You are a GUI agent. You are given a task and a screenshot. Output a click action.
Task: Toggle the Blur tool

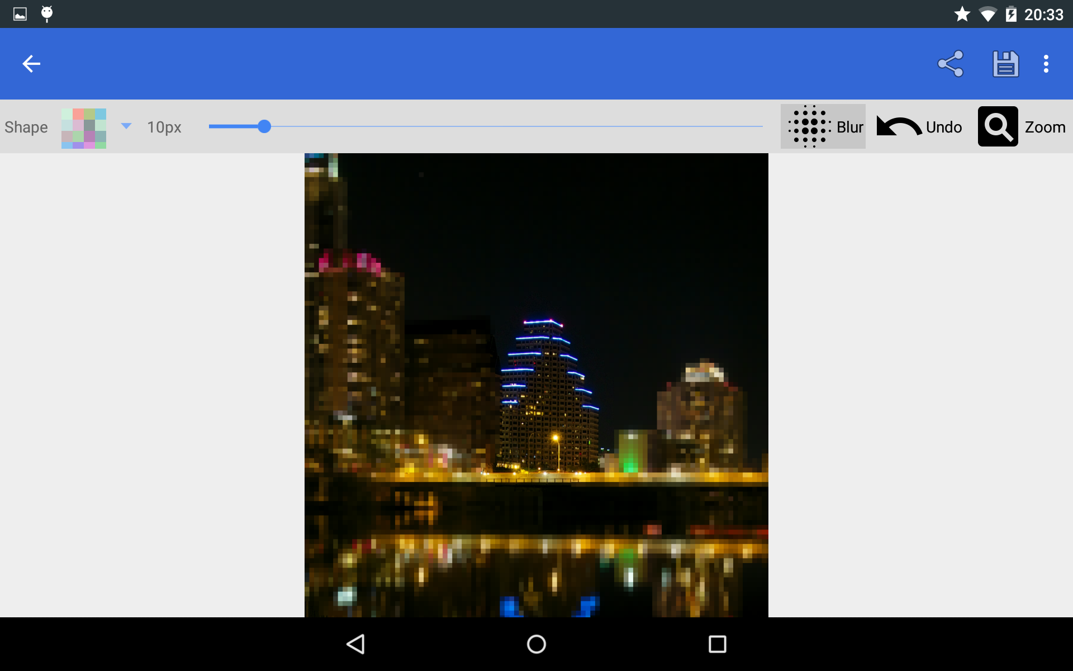pos(823,127)
